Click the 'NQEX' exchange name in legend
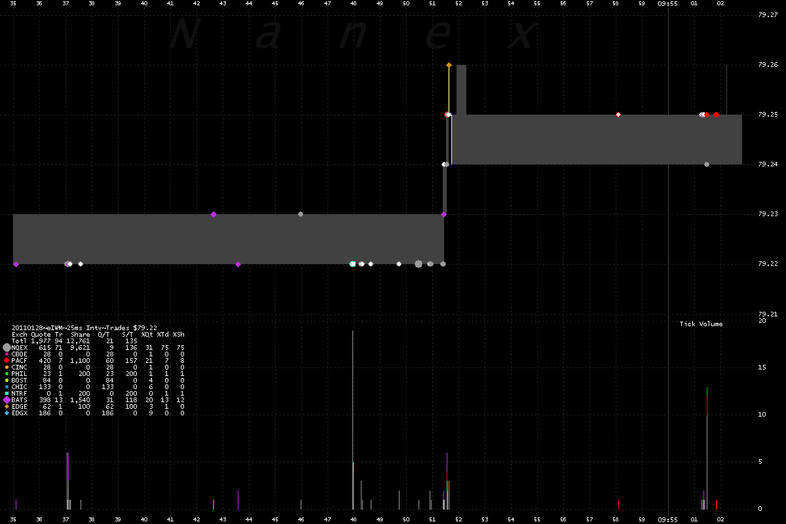 [x=20, y=348]
